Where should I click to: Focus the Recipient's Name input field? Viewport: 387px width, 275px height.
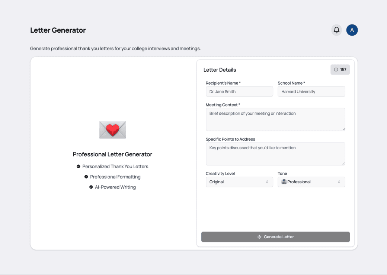click(x=239, y=92)
